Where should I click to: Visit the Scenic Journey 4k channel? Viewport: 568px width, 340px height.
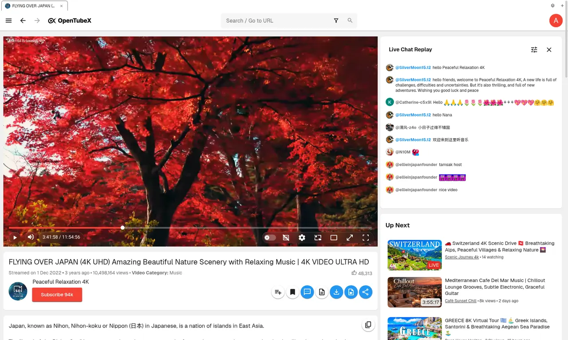[x=462, y=257]
